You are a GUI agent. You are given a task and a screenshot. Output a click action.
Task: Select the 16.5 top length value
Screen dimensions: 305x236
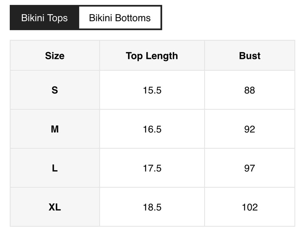152,129
